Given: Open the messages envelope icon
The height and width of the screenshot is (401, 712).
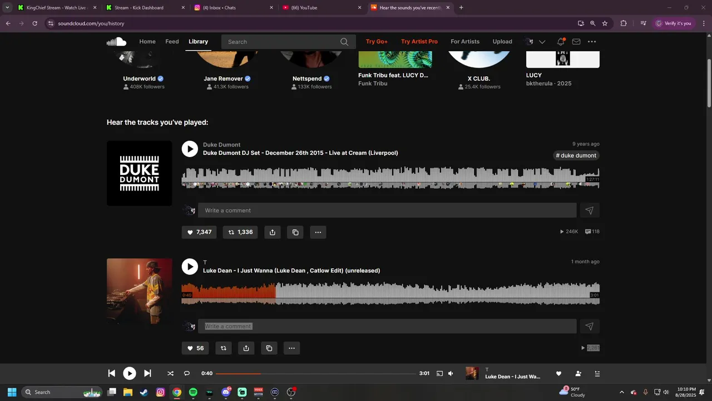Looking at the screenshot, I should point(576,42).
